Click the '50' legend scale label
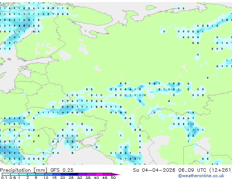The width and height of the screenshot is (232, 179). [113, 178]
